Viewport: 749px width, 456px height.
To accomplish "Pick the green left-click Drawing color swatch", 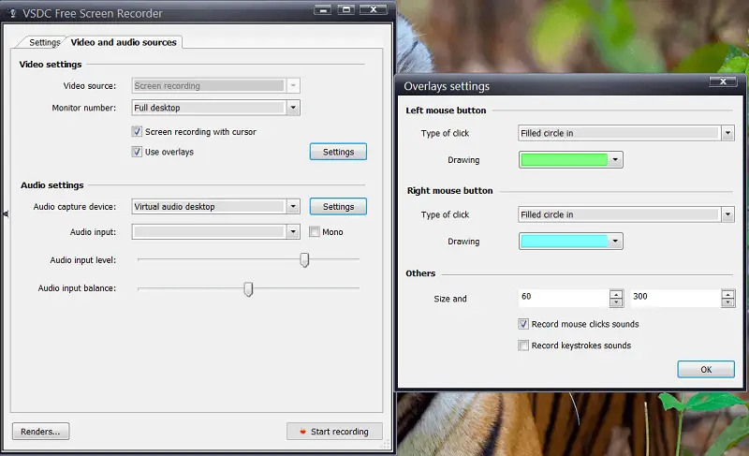I will coord(564,160).
